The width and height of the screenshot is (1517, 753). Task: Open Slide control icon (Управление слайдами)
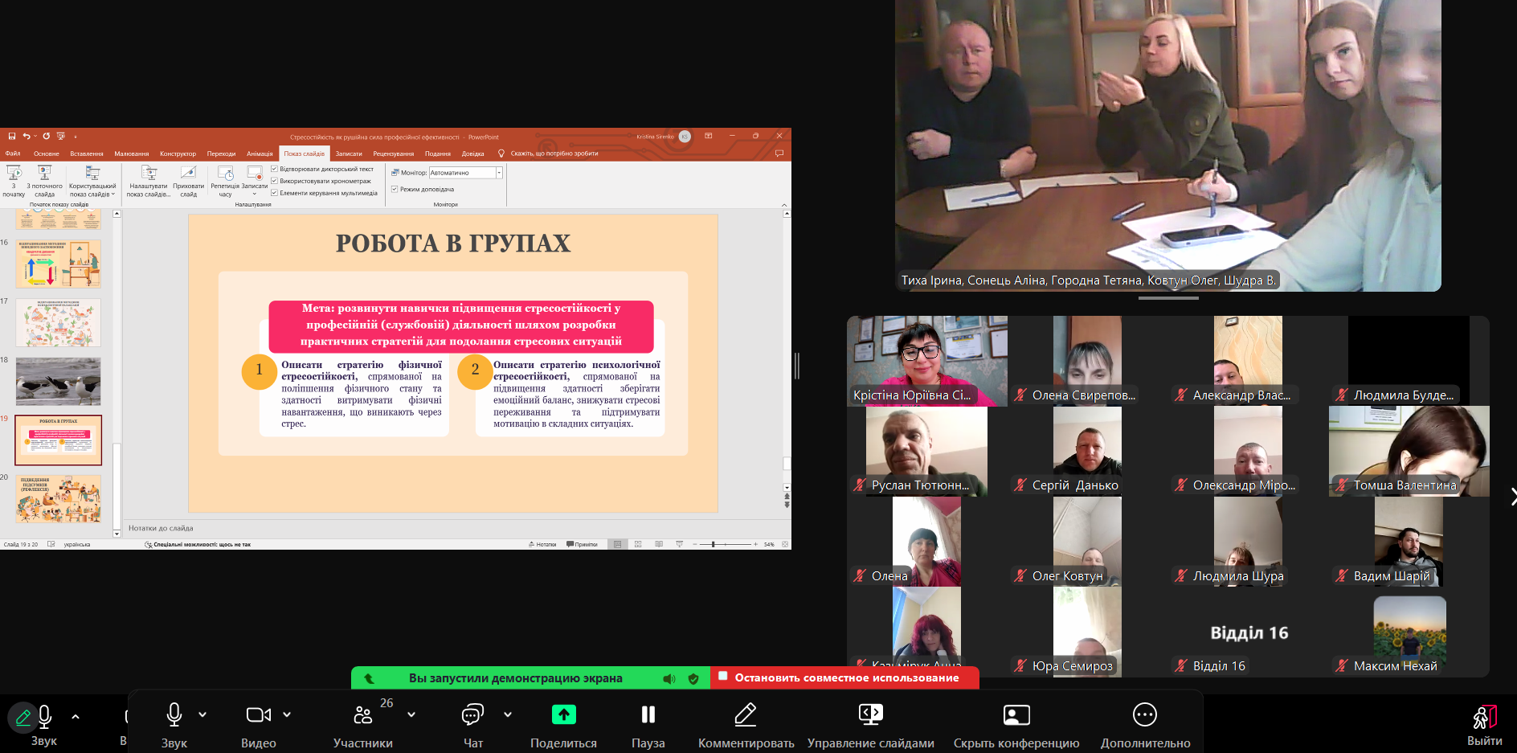pos(870,714)
